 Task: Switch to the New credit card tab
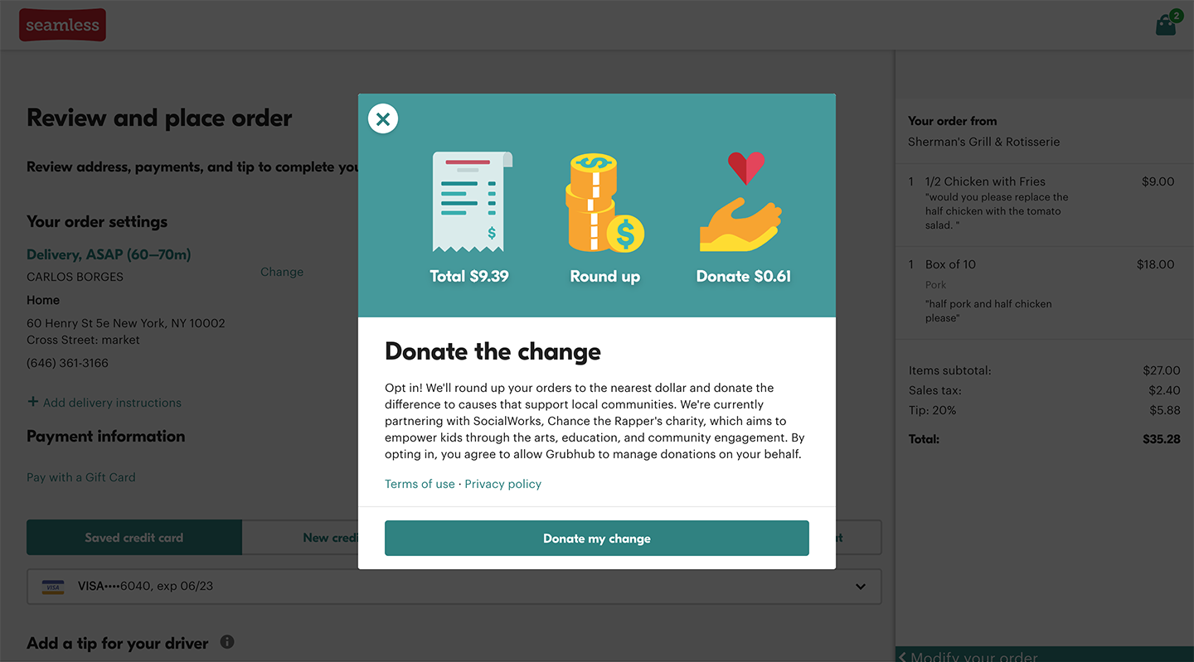tap(300, 538)
